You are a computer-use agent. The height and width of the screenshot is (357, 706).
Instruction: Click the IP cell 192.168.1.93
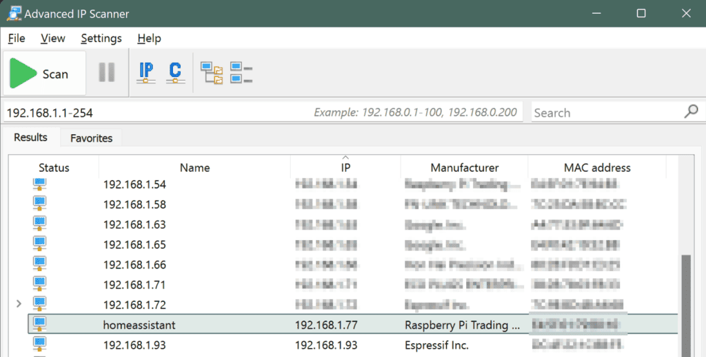pos(326,345)
